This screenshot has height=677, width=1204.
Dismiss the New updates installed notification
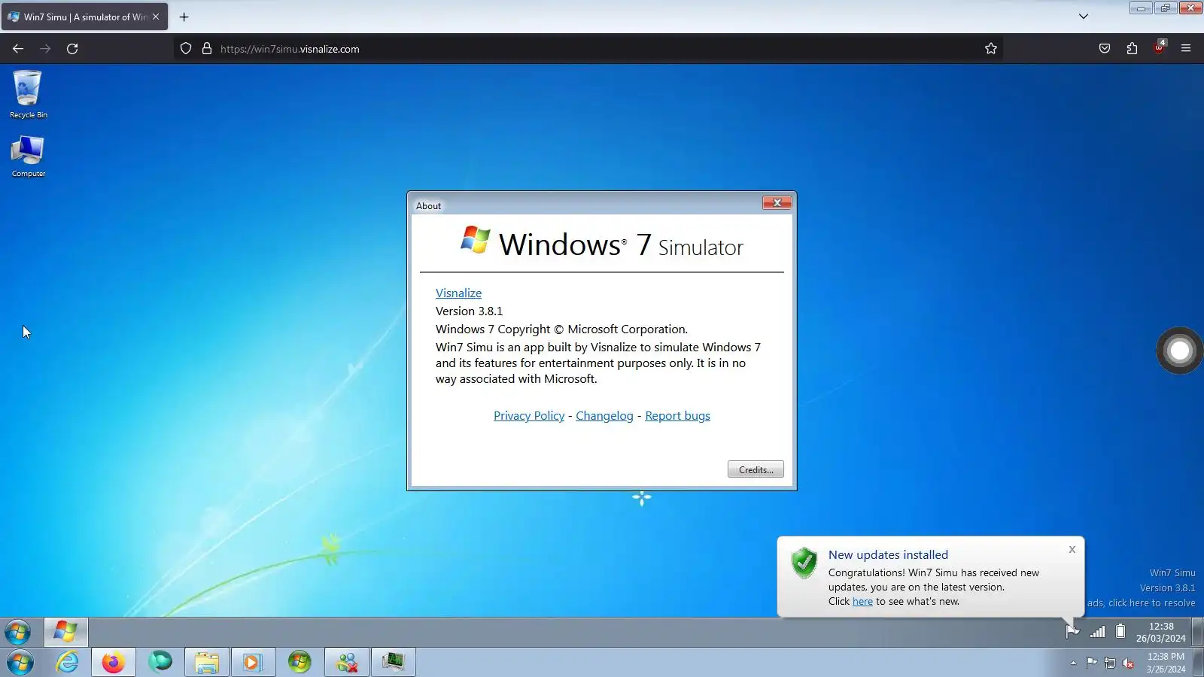click(x=1072, y=550)
